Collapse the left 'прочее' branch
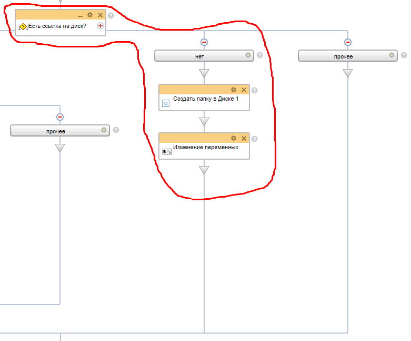The height and width of the screenshot is (341, 411). coord(60,117)
